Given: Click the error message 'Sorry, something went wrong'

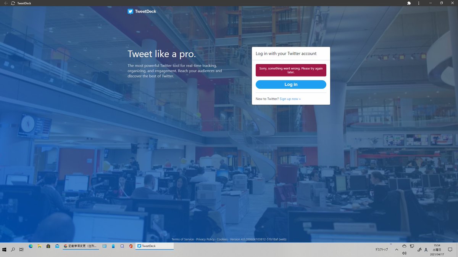Looking at the screenshot, I should (x=291, y=70).
